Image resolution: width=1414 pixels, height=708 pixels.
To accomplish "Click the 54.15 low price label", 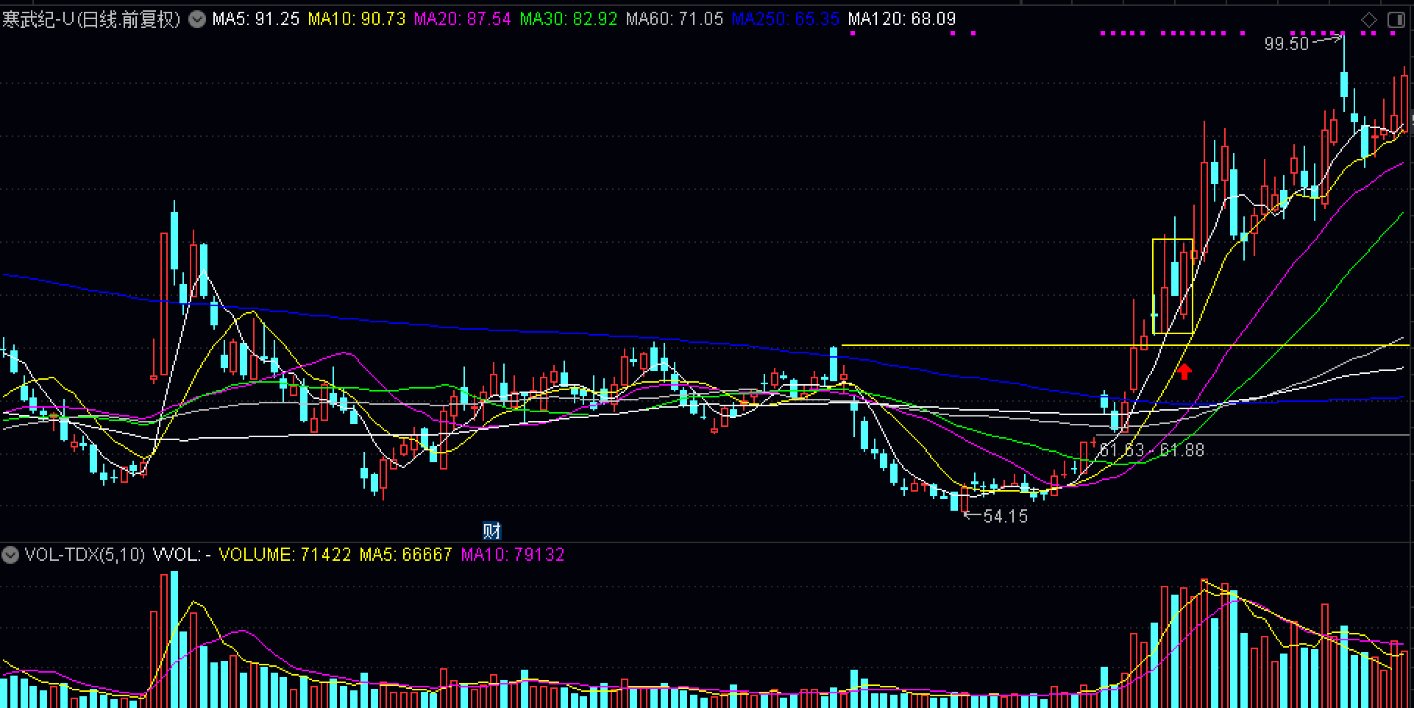I will coord(1005,517).
